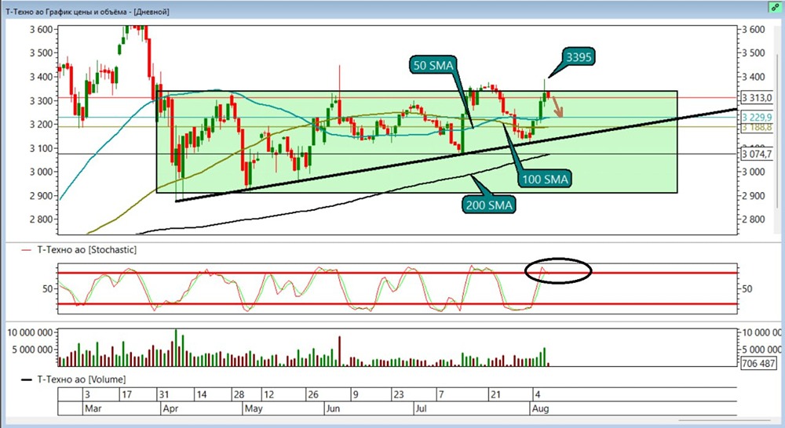Click the 2 900 label on right price scale
The height and width of the screenshot is (428, 785).
(x=754, y=195)
